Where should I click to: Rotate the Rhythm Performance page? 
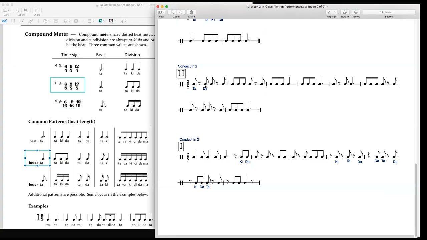point(345,12)
